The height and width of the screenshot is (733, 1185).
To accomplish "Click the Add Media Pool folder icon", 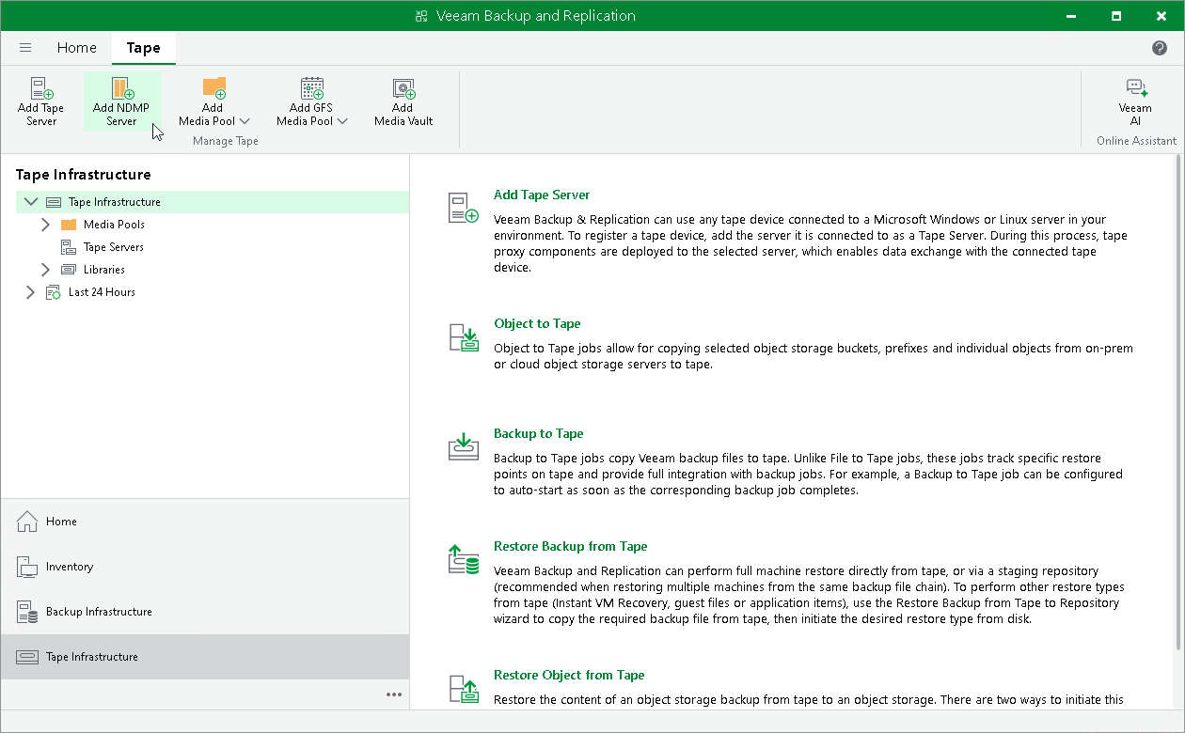I will point(213,88).
